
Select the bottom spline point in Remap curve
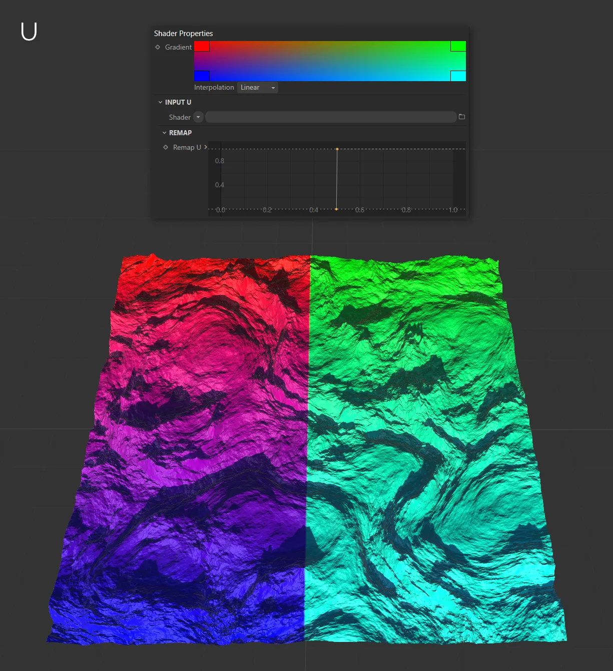336,209
